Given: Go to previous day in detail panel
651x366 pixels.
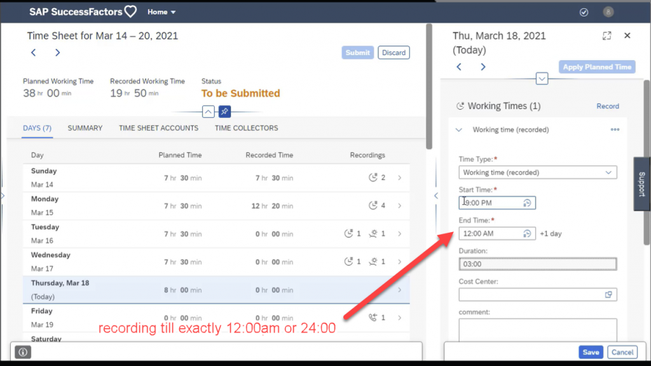Looking at the screenshot, I should [459, 67].
